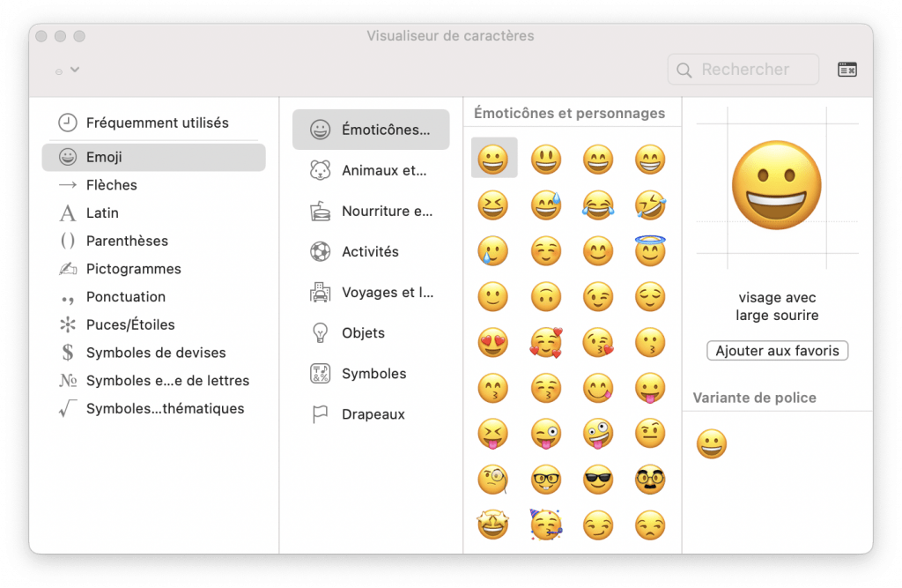The width and height of the screenshot is (902, 588).
Task: Select Symboles e...e de lettres category
Action: pyautogui.click(x=153, y=381)
